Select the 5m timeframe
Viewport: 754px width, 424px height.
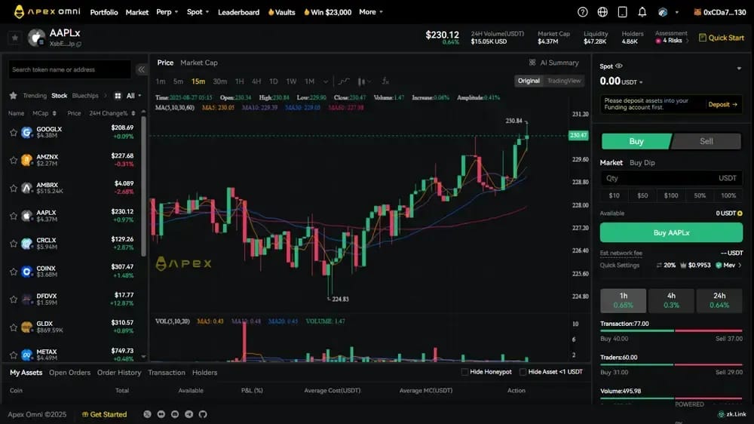click(178, 81)
